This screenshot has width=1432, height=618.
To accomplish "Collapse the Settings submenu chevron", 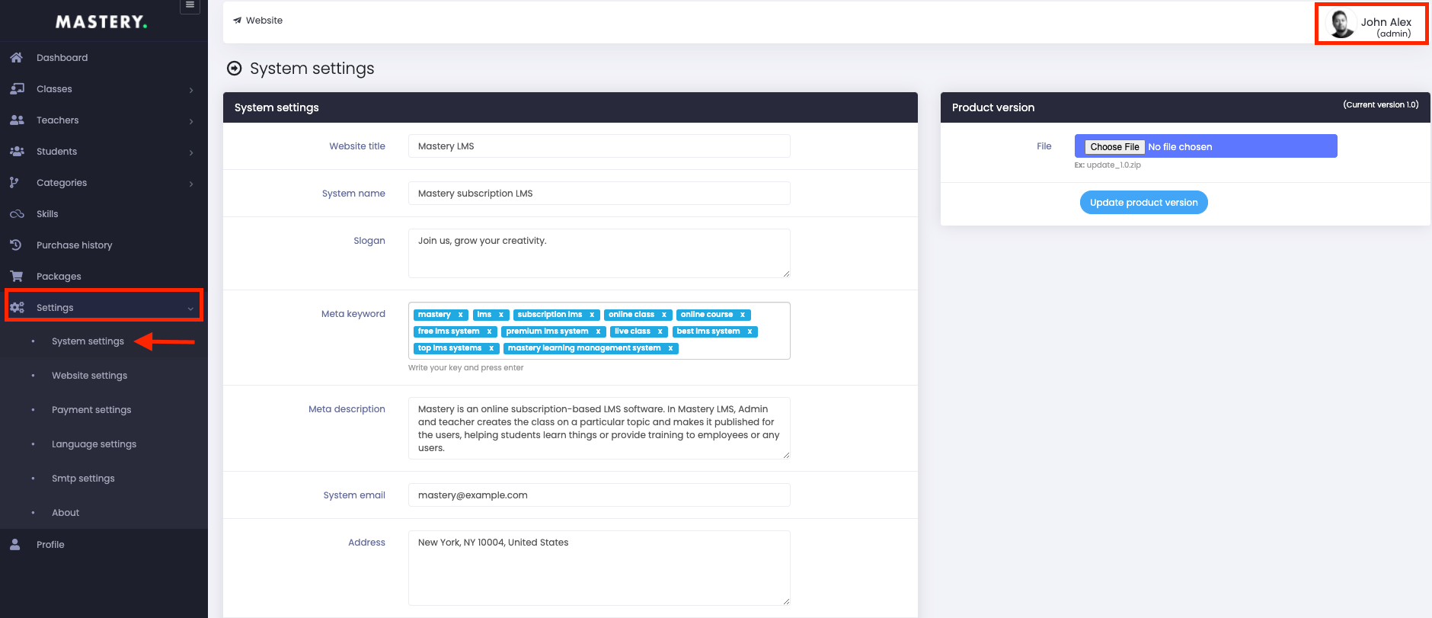I will (190, 309).
